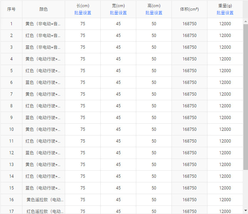Select color cell 红色（电动行驶+... in row 14

click(x=43, y=176)
